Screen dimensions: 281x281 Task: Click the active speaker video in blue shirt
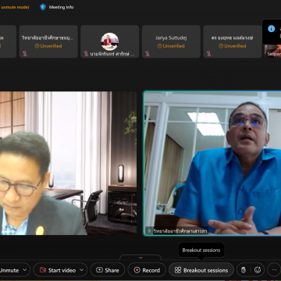[x=212, y=163]
